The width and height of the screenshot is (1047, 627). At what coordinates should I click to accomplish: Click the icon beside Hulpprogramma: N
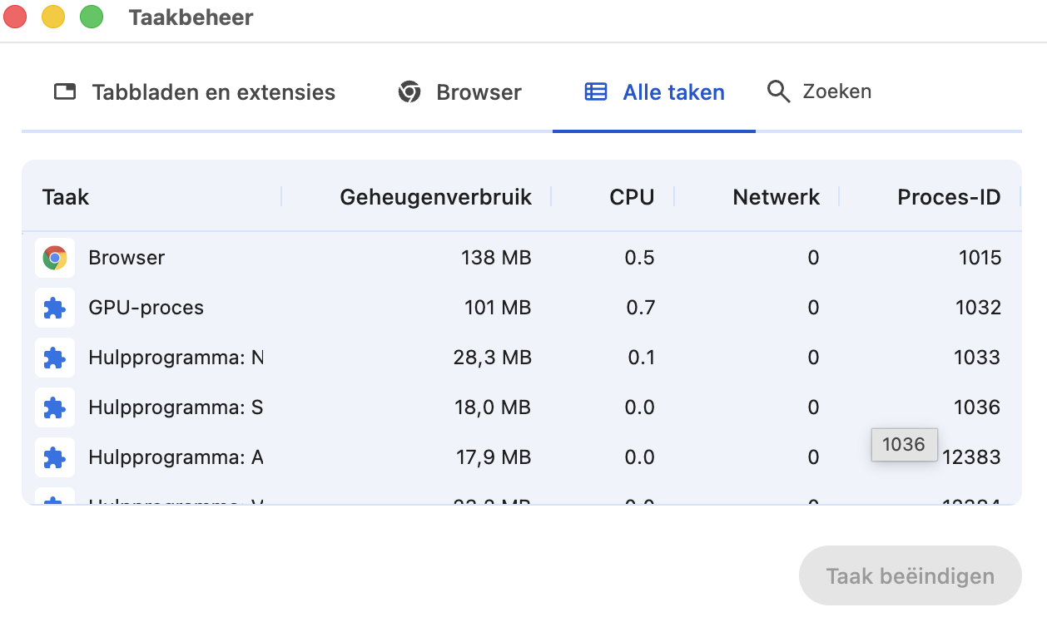[54, 358]
